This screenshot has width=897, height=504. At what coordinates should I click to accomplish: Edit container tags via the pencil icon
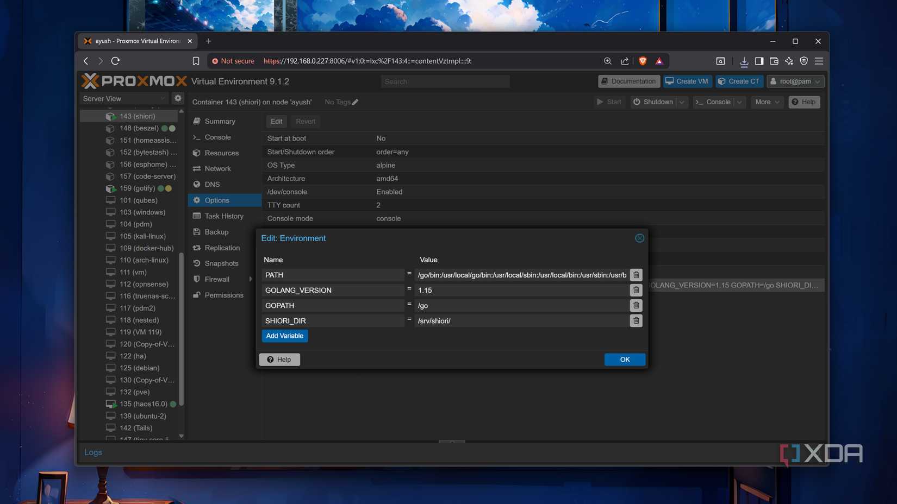tap(354, 102)
